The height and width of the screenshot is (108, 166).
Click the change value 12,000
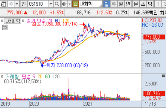pos(39,13)
